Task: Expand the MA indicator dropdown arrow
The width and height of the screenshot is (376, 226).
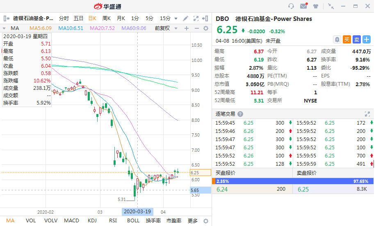Action: pyautogui.click(x=4, y=28)
